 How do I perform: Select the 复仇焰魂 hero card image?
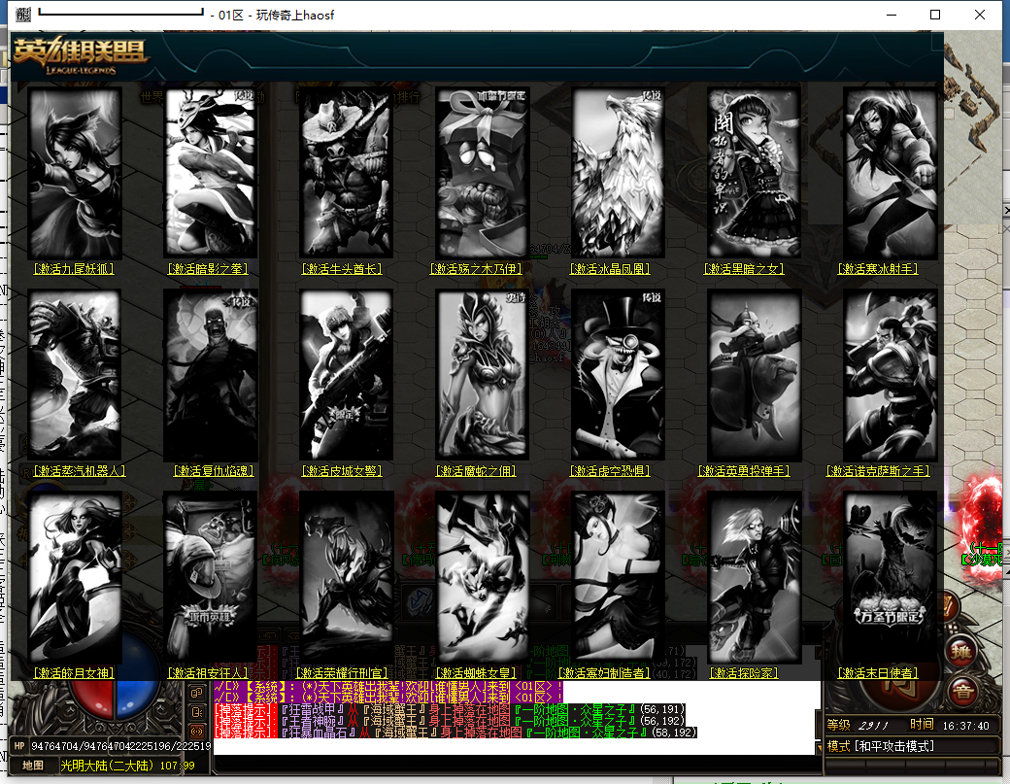[211, 374]
